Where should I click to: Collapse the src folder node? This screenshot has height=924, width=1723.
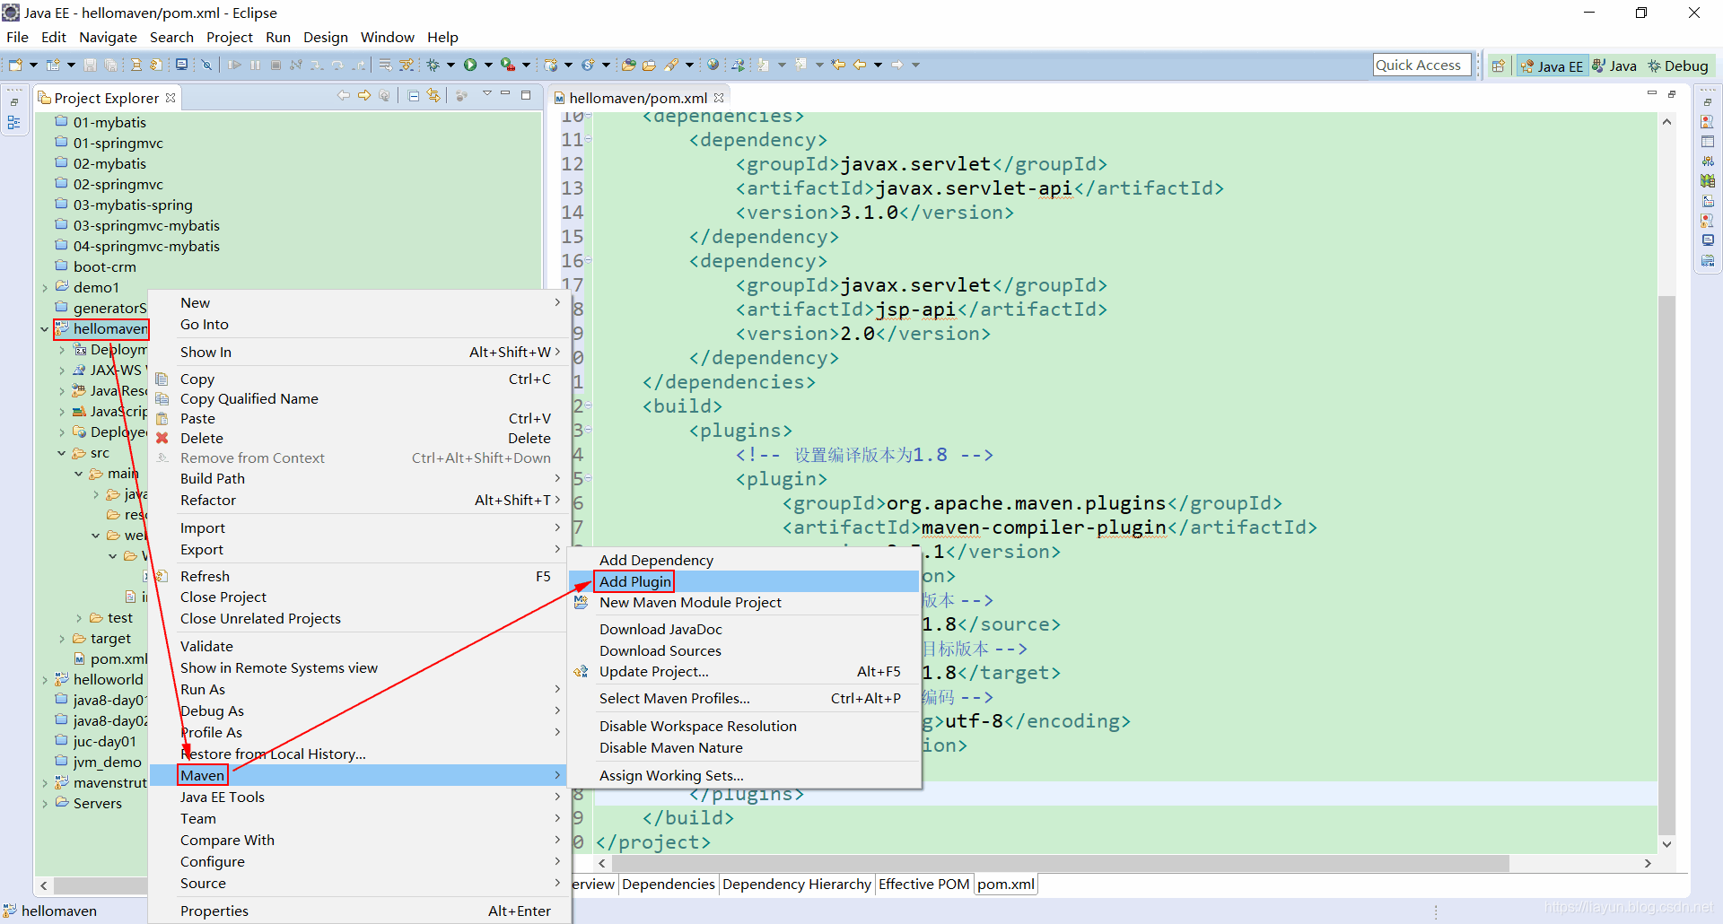coord(61,453)
